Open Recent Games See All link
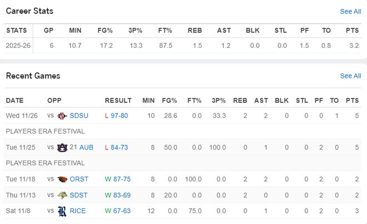The height and width of the screenshot is (224, 367). pos(350,76)
